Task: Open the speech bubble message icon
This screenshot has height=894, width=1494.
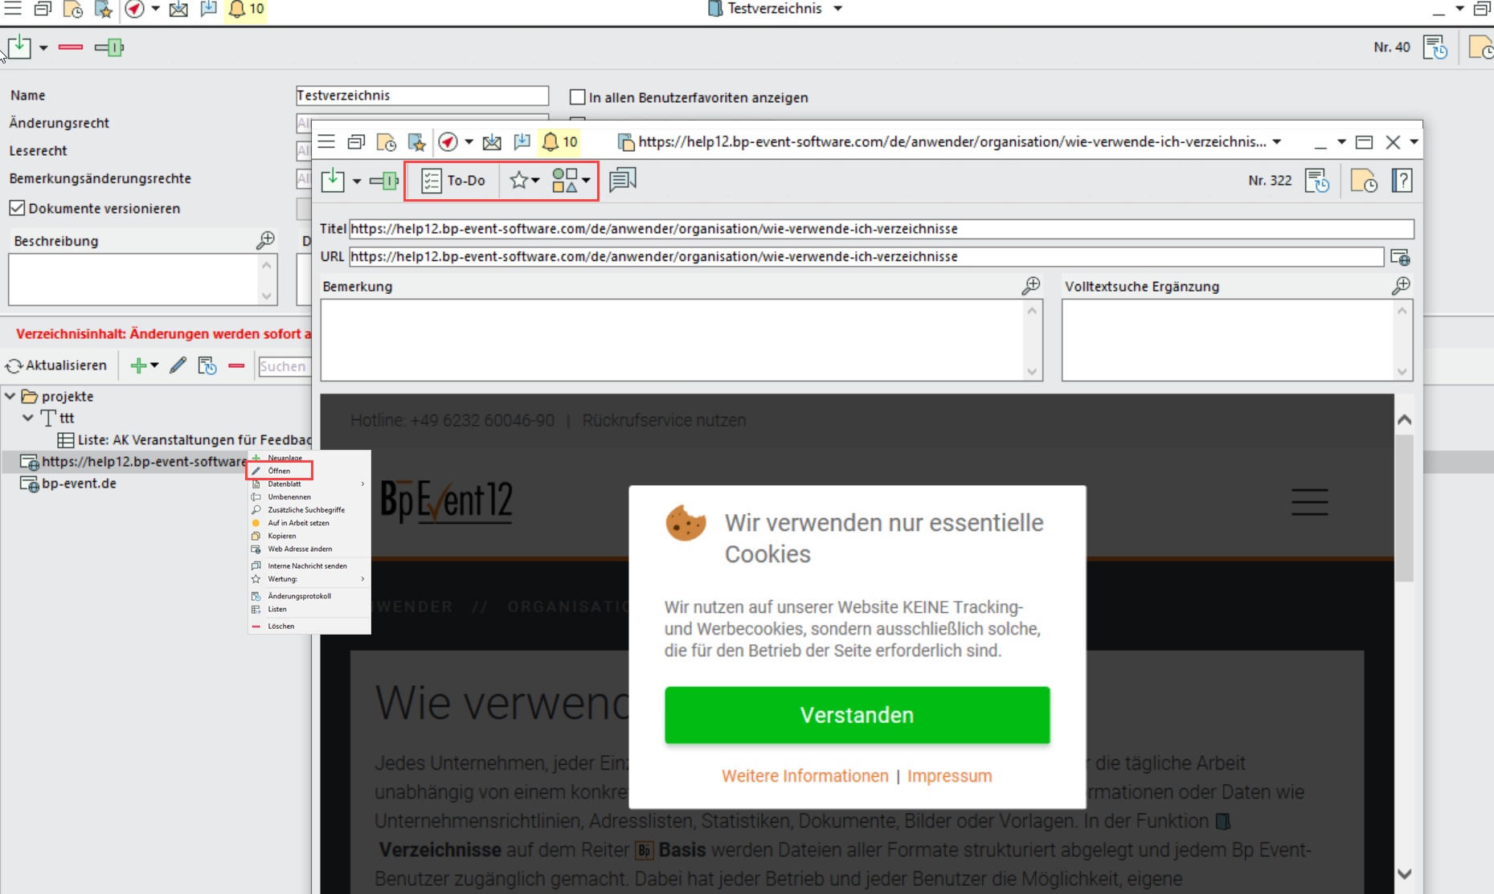Action: 622,180
